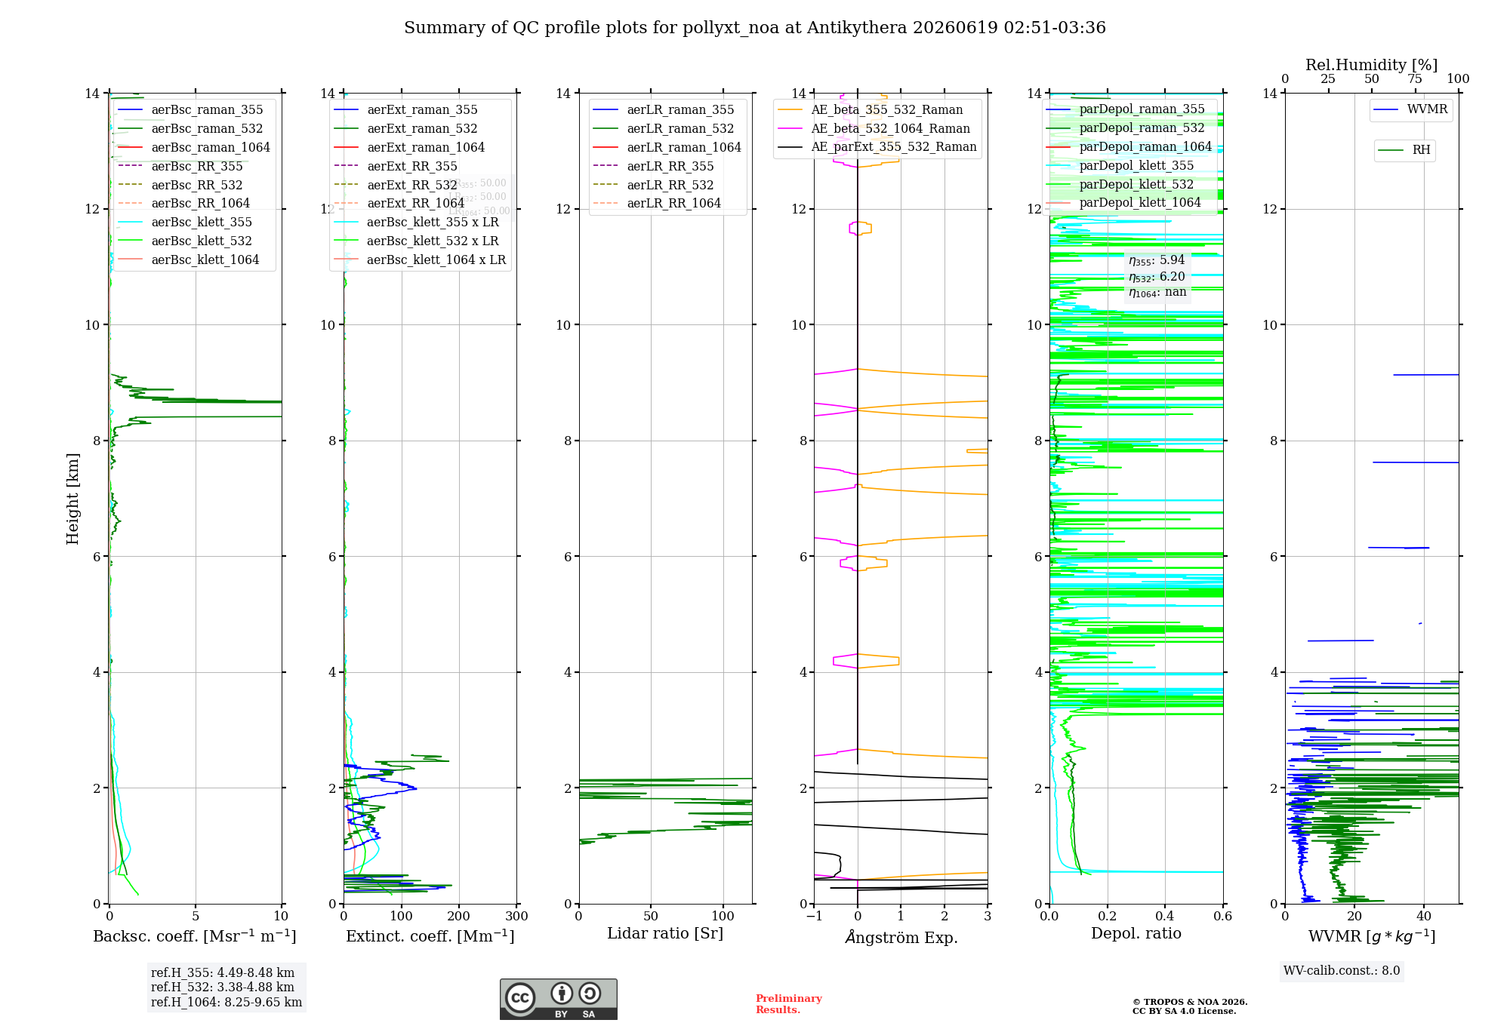Select legend entry parDepol_klett_532
Screen dimensions: 1510x1026
(1120, 185)
